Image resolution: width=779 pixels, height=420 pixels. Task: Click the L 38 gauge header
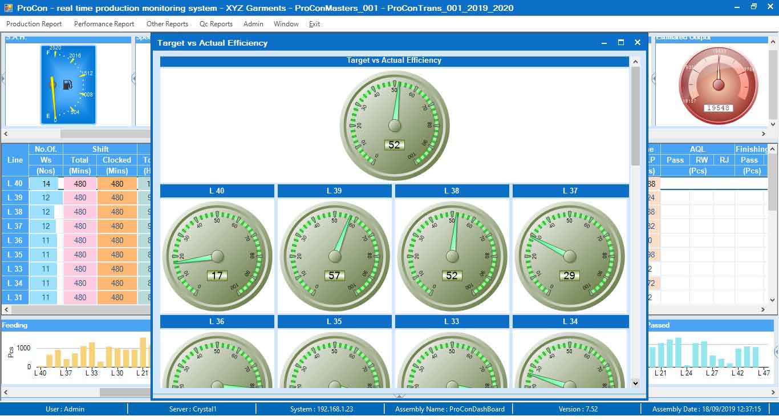452,191
